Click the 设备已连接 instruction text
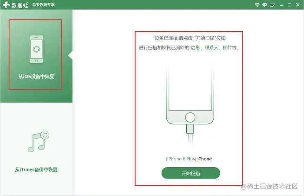The image size is (304, 196). [190, 38]
